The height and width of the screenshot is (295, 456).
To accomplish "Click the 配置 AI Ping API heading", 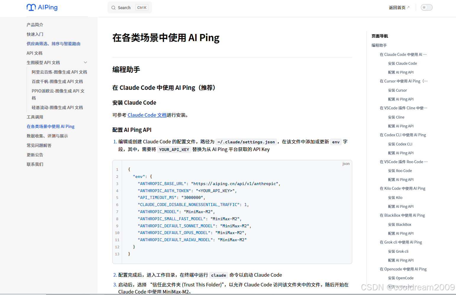I will pyautogui.click(x=132, y=130).
